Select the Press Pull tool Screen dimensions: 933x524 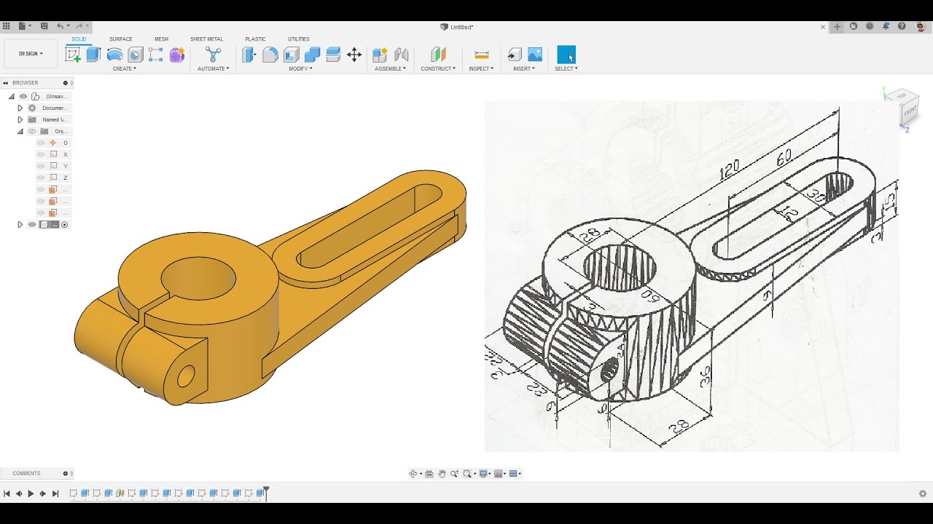coord(249,55)
